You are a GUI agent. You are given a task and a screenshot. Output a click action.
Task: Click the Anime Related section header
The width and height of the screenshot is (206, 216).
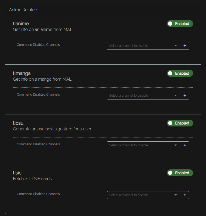[x=23, y=10]
